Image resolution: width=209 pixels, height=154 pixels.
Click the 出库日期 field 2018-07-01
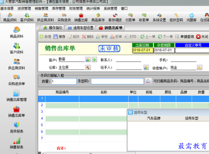[x=143, y=50]
